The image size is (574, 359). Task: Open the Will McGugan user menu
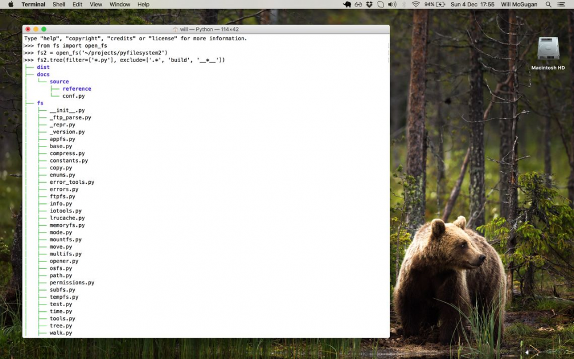tap(519, 5)
